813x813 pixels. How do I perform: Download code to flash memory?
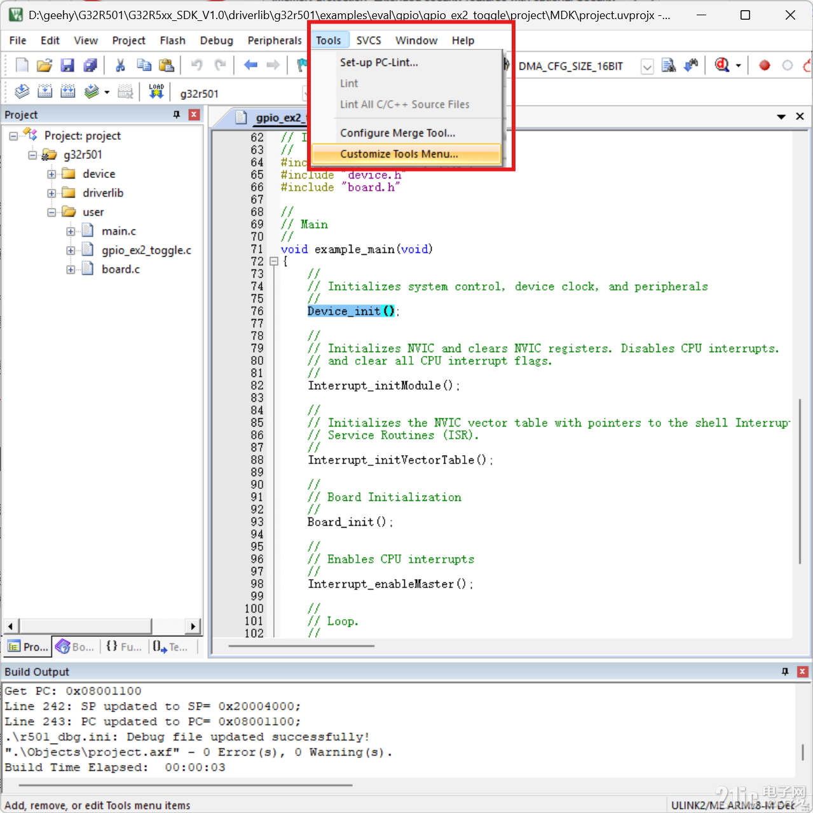[156, 91]
